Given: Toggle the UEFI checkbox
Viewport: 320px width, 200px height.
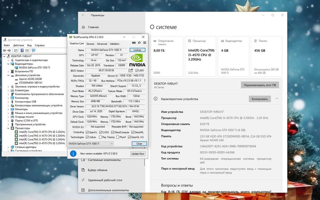Looking at the screenshot, I should click(x=137, y=71).
